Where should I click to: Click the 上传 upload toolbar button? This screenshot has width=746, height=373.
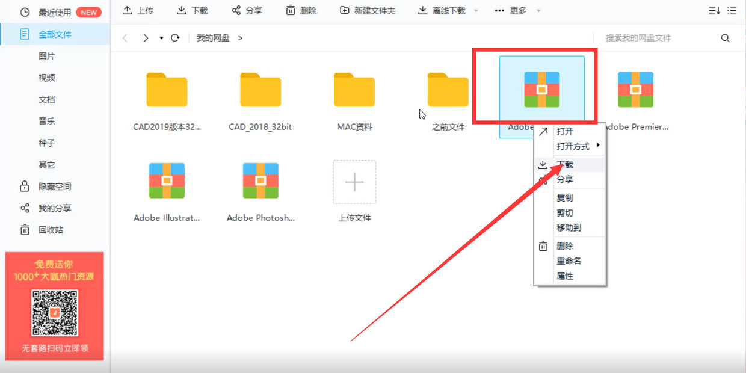138,10
